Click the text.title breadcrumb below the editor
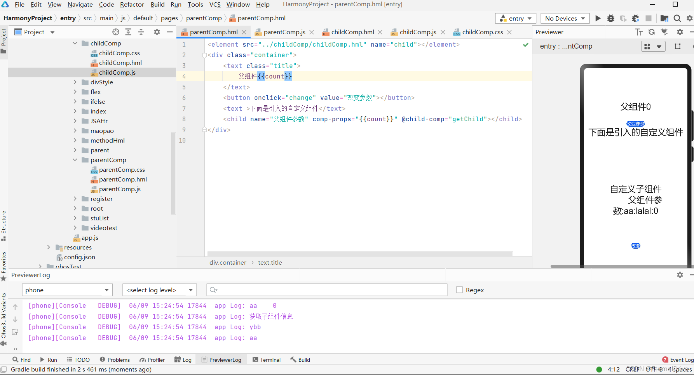Image resolution: width=694 pixels, height=375 pixels. (x=270, y=262)
